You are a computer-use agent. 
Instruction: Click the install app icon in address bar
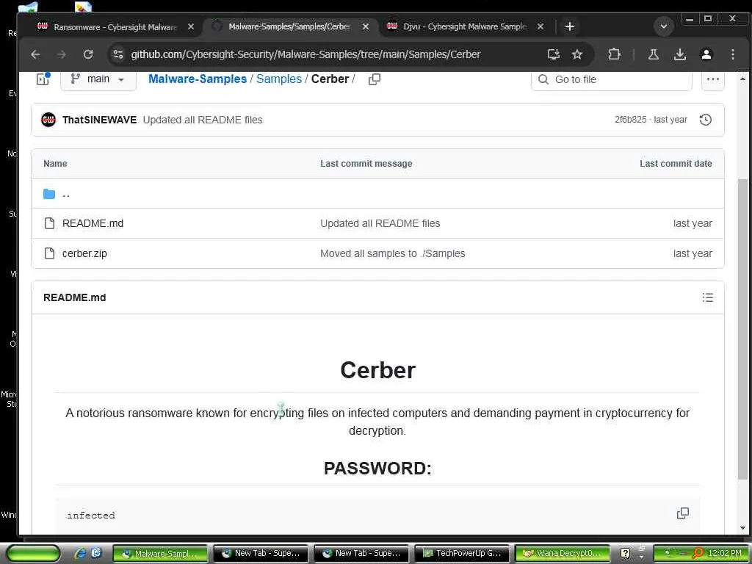[x=554, y=54]
